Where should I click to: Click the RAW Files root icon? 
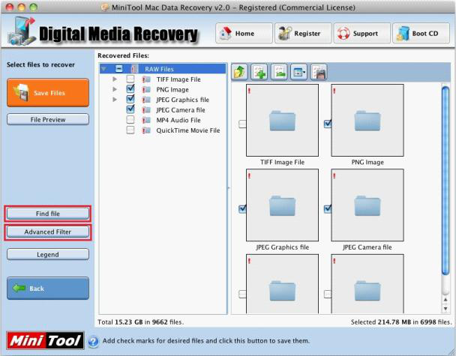134,69
